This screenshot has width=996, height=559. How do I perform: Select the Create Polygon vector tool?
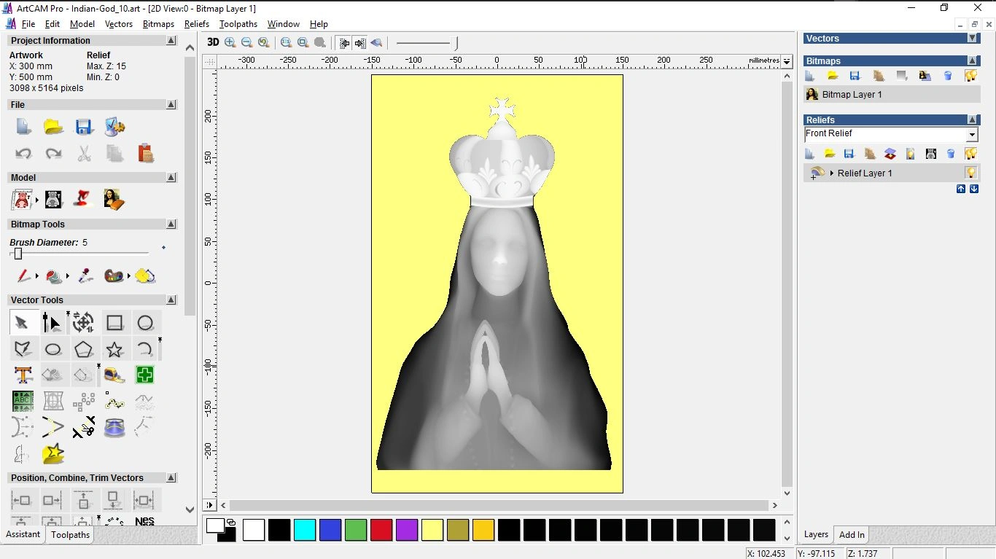[83, 349]
